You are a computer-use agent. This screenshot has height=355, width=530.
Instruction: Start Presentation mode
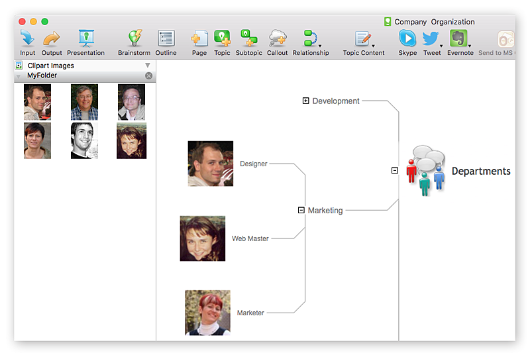click(x=86, y=42)
